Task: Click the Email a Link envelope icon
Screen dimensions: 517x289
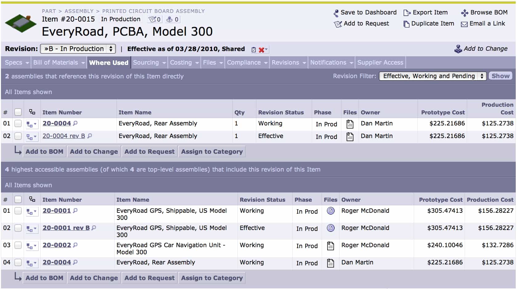Action: click(x=464, y=24)
